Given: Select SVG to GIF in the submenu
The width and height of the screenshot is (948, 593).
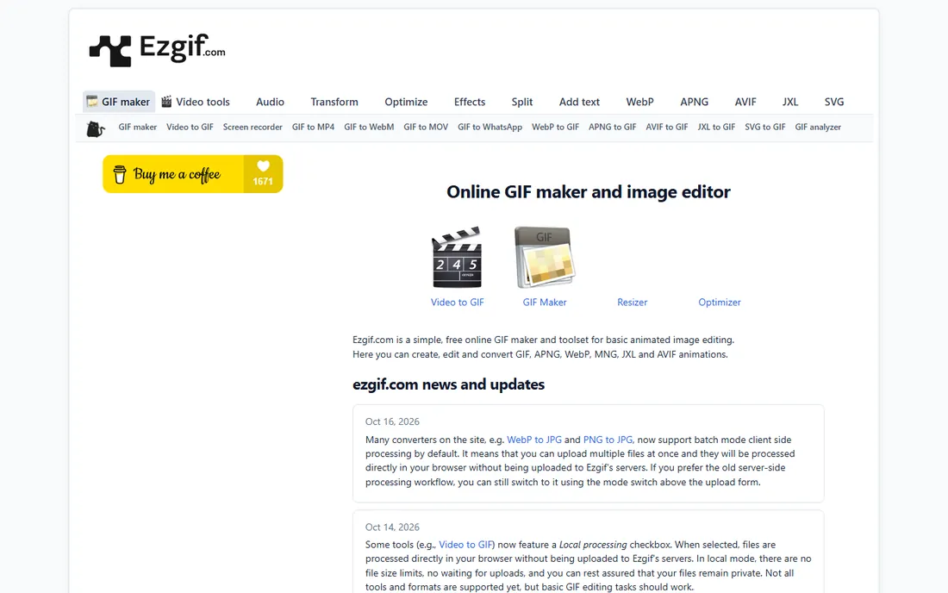Looking at the screenshot, I should [x=764, y=127].
